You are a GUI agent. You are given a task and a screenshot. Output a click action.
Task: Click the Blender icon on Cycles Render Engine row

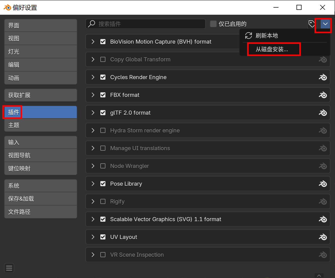[x=323, y=77]
